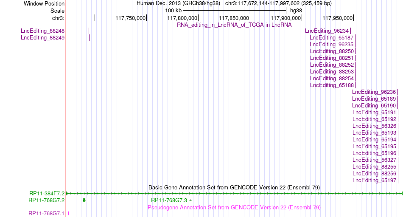Click the Basic Gene Annotation Set GENCODE title

coord(234,187)
